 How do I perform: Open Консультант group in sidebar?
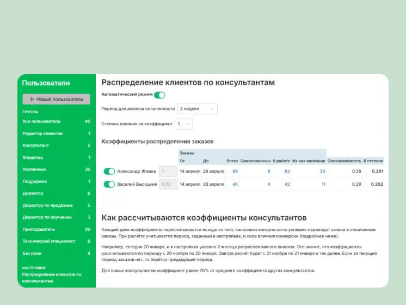coord(35,145)
